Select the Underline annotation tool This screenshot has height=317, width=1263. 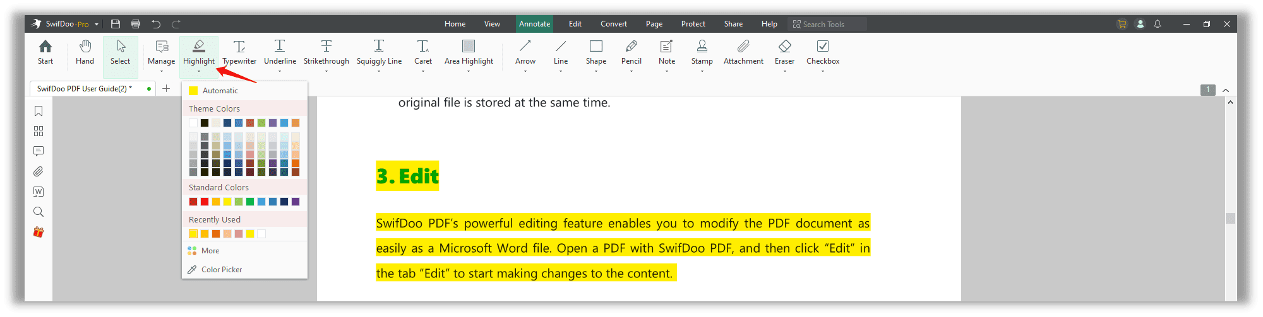click(x=280, y=52)
